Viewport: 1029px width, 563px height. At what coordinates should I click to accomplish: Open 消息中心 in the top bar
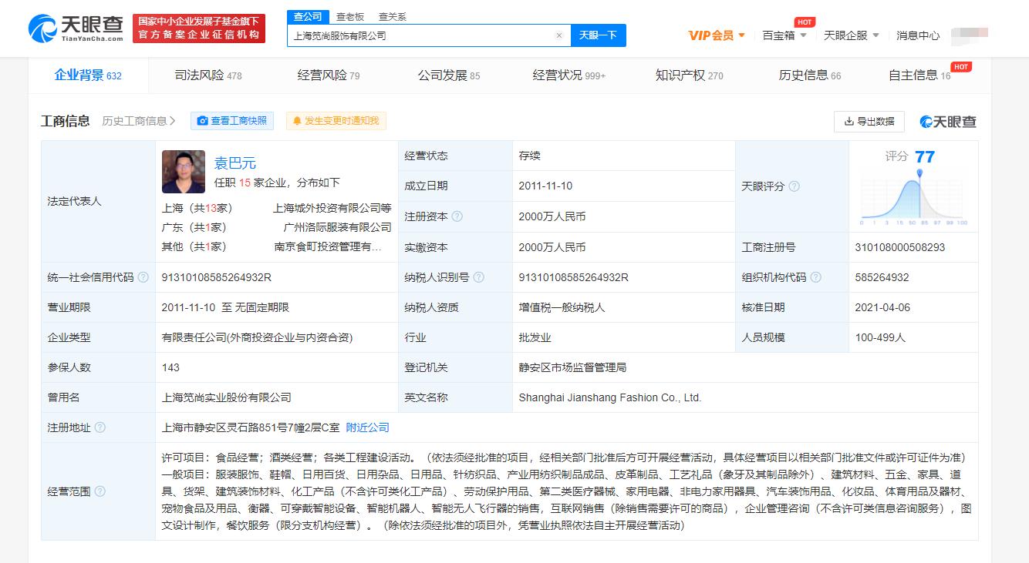919,35
